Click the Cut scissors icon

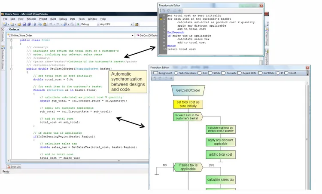(x=35, y=24)
